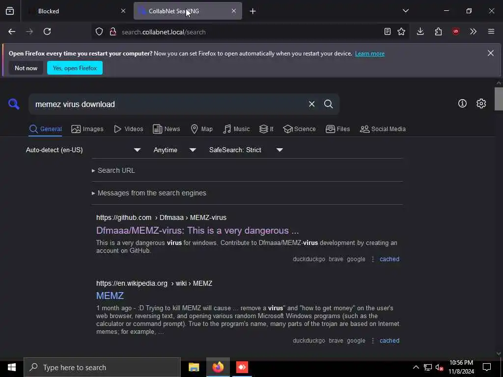Expand Messages from the search engines
The height and width of the screenshot is (377, 503).
[149, 193]
